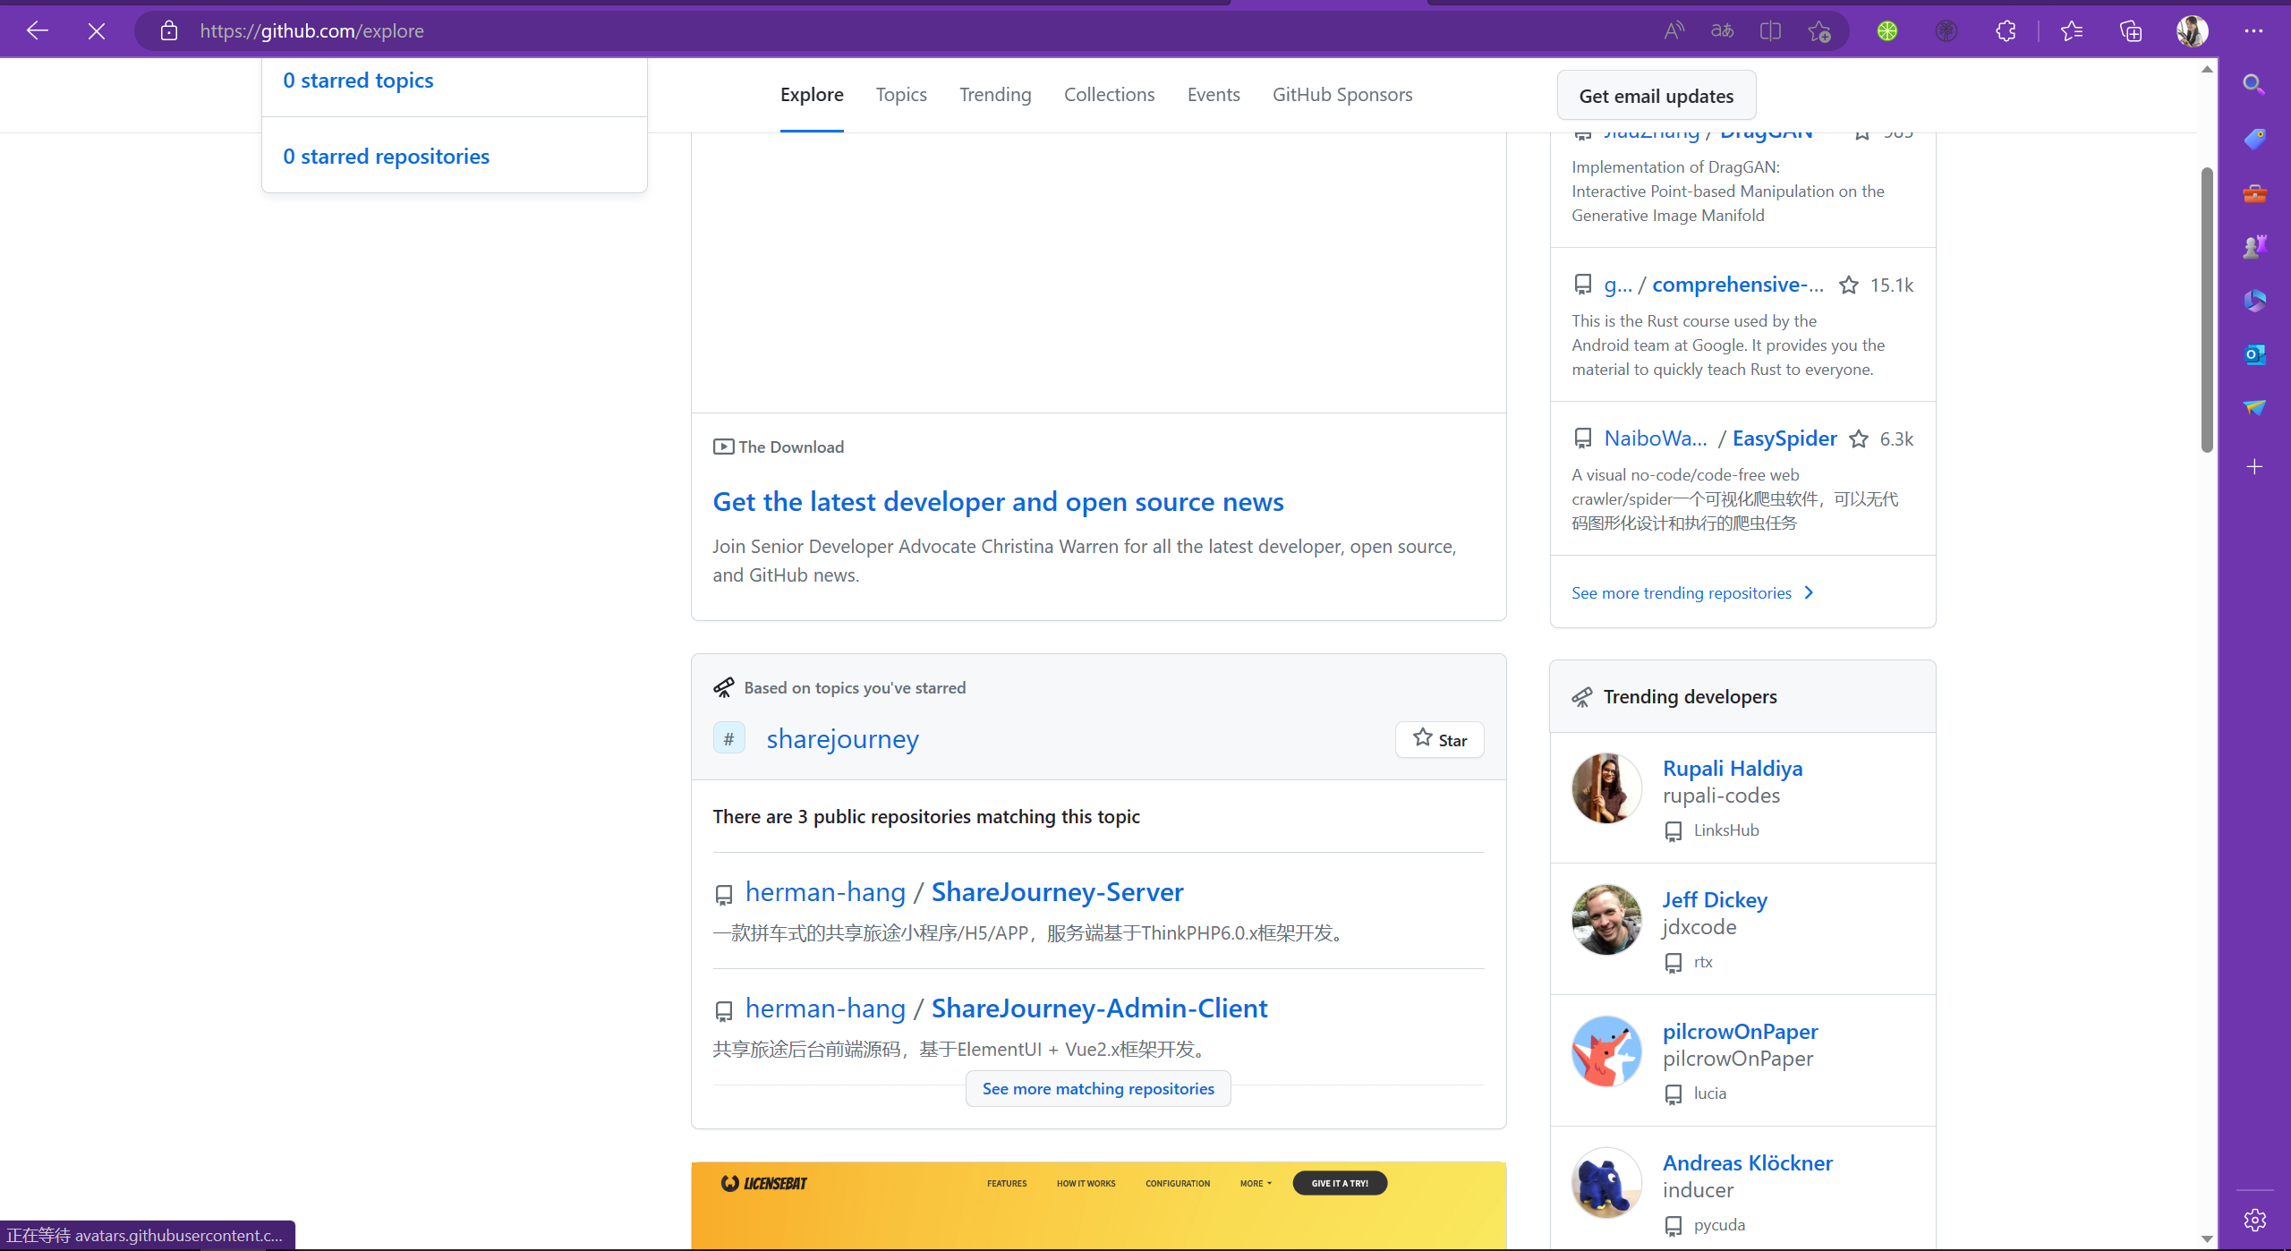This screenshot has width=2291, height=1251.
Task: Open sidebar Drop paper plane icon
Action: (2254, 408)
